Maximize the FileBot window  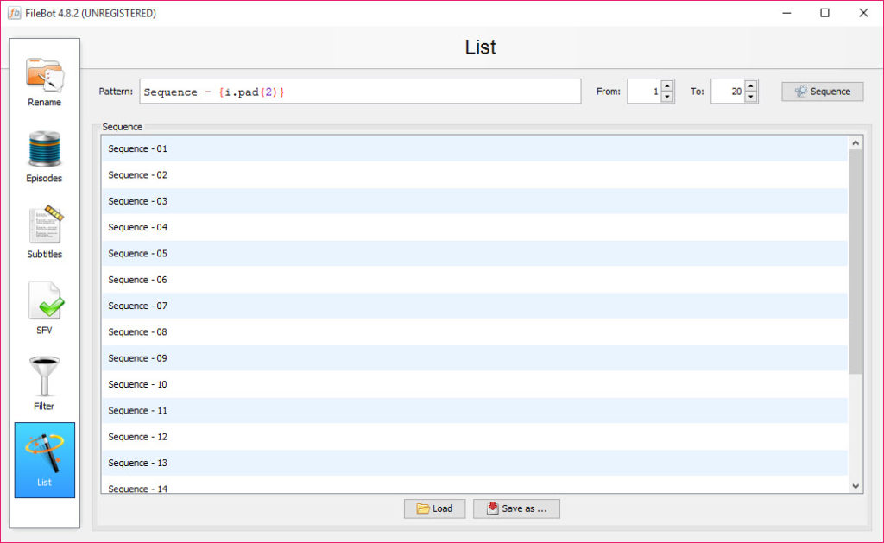824,13
